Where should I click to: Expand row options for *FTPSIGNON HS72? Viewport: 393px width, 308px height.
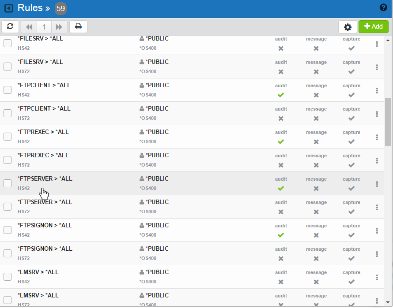377,254
